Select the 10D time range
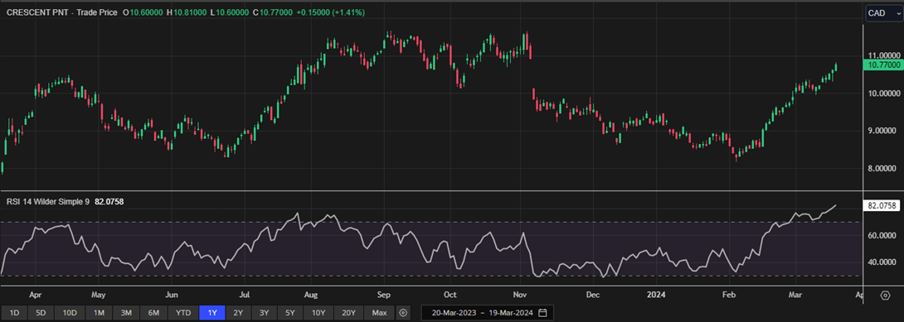 click(70, 313)
